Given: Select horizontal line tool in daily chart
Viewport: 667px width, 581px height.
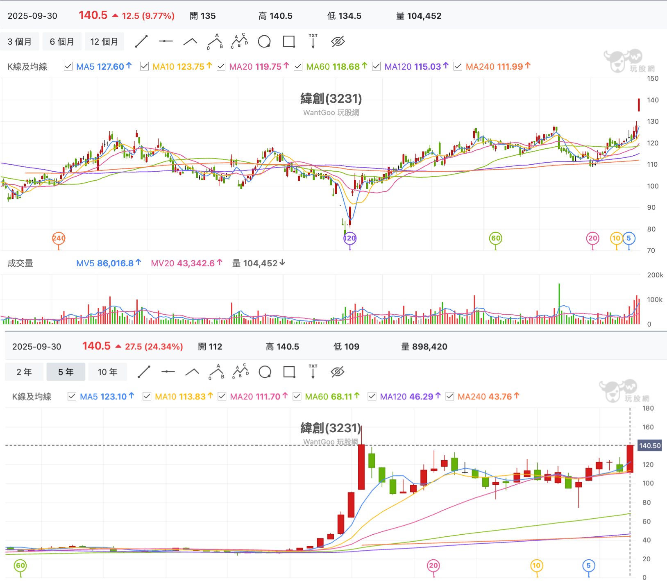Looking at the screenshot, I should pos(166,41).
